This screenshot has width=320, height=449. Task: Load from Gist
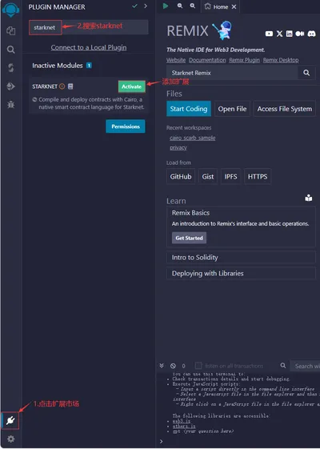(x=208, y=176)
